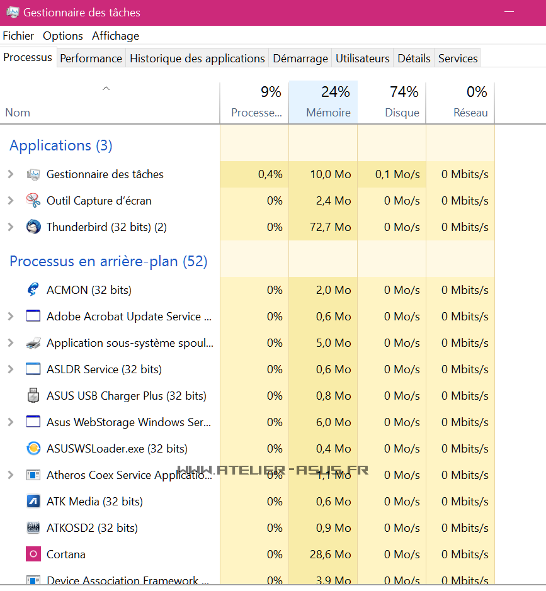Expand the Asus WebStorage Windows Service row
The width and height of the screenshot is (546, 591).
(x=11, y=422)
